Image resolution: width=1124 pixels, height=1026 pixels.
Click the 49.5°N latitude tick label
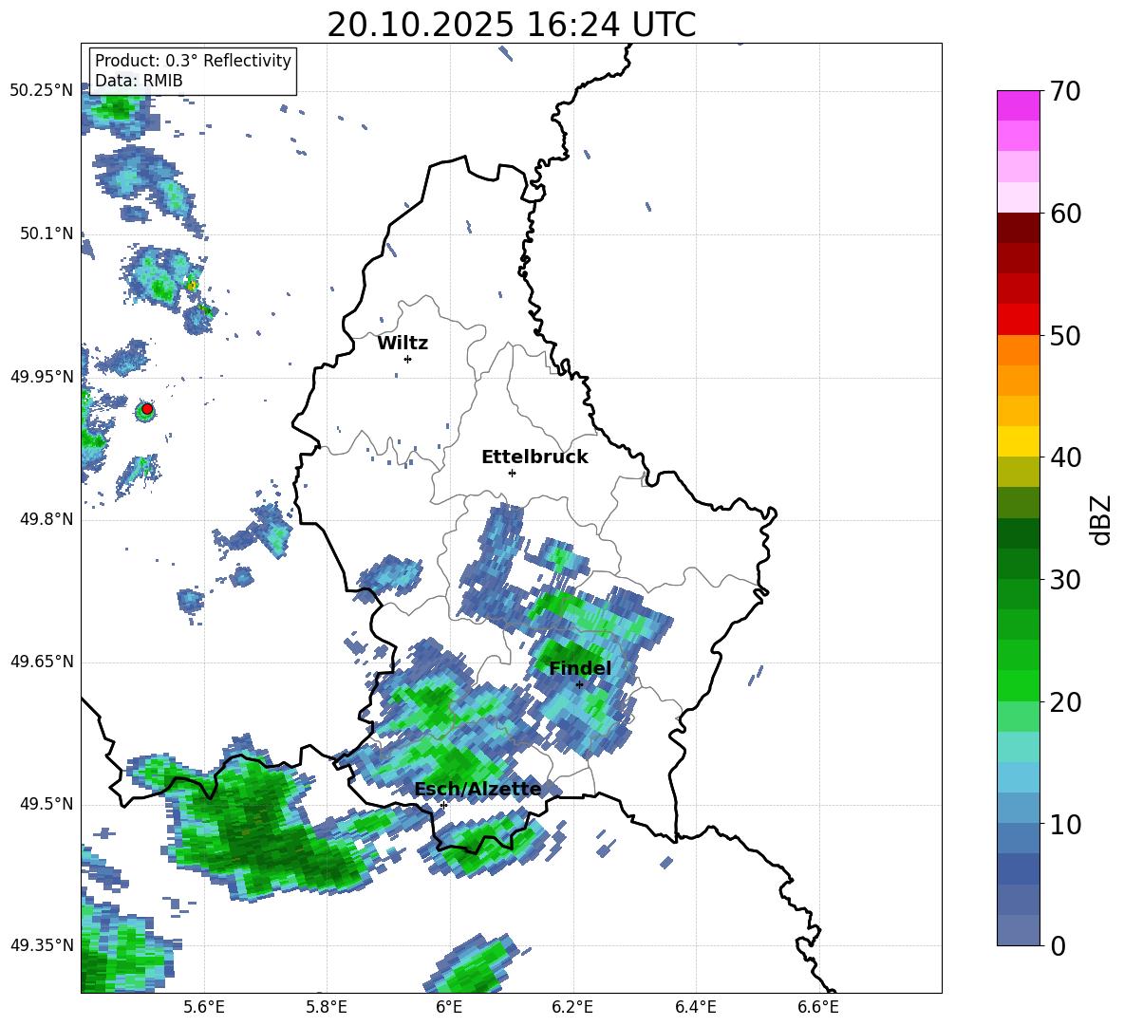(x=47, y=804)
